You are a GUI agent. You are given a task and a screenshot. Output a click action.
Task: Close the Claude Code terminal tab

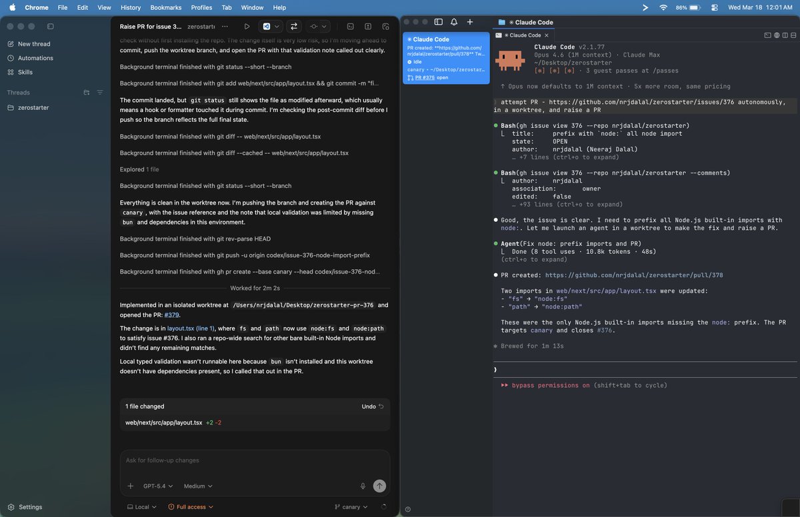(547, 35)
